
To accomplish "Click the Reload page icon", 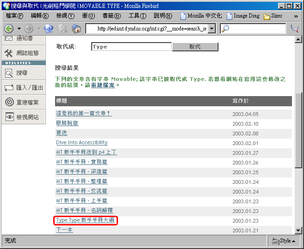I will [49, 29].
